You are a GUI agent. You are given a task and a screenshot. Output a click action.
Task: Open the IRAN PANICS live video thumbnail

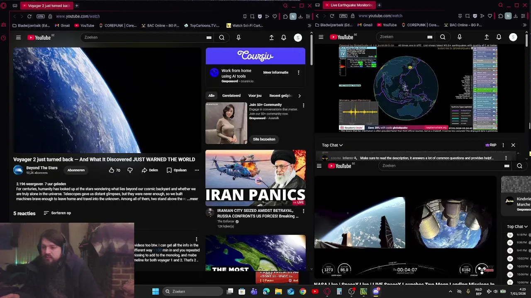[256, 178]
